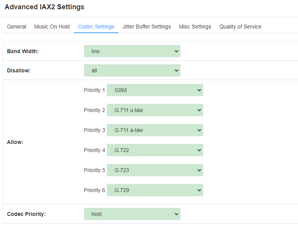
Task: Click the Allow label
Action: pyautogui.click(x=15, y=142)
